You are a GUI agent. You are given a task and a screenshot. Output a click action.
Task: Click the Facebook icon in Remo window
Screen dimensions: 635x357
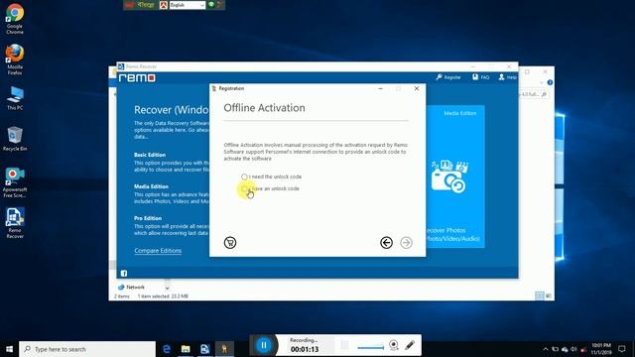tap(124, 274)
